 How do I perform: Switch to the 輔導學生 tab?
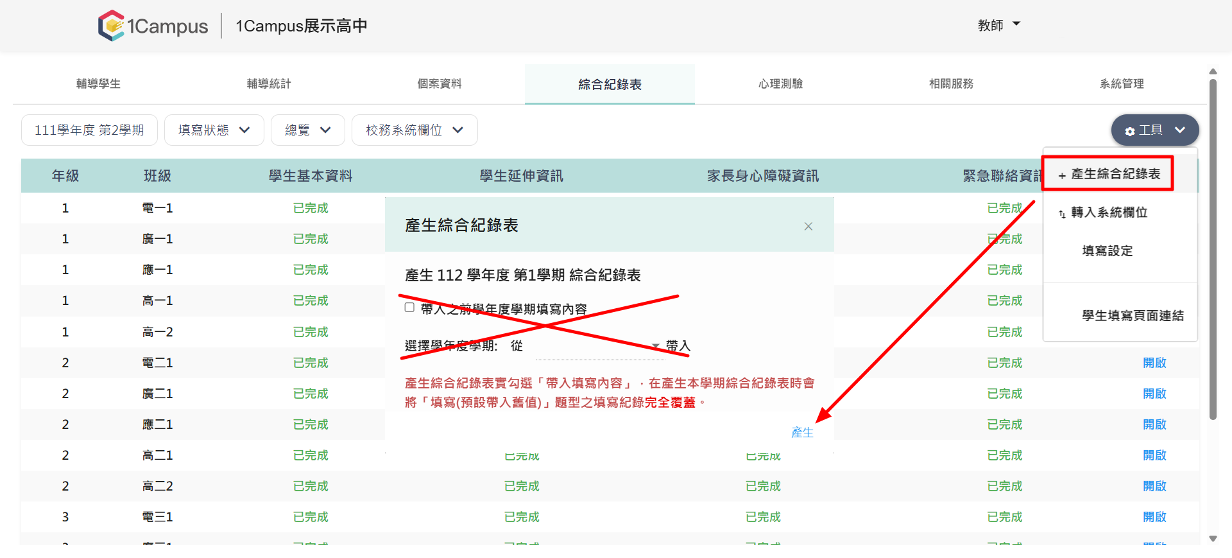98,84
